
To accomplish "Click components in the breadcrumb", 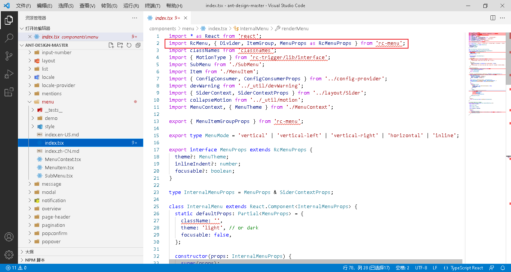I will [162, 28].
